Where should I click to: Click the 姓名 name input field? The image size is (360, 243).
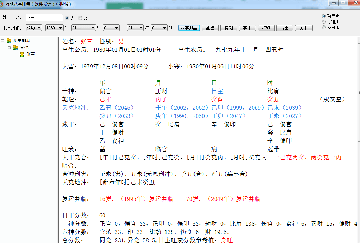pyautogui.click(x=44, y=18)
